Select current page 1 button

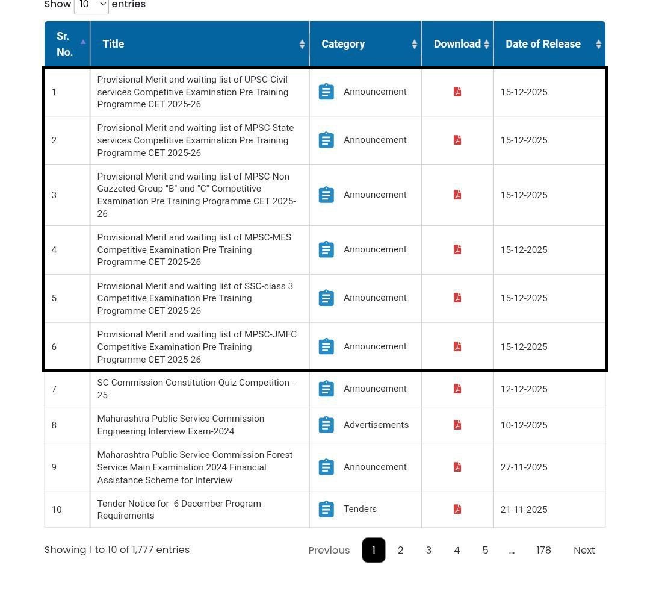tap(374, 550)
